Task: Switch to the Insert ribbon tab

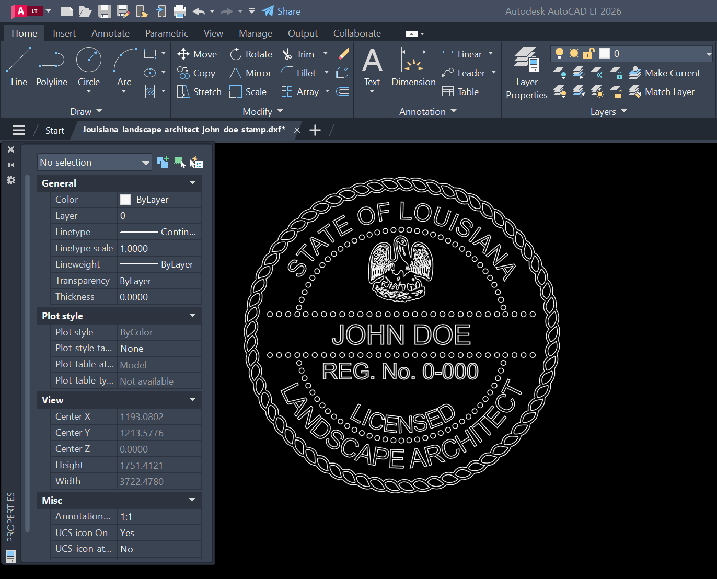Action: tap(64, 33)
